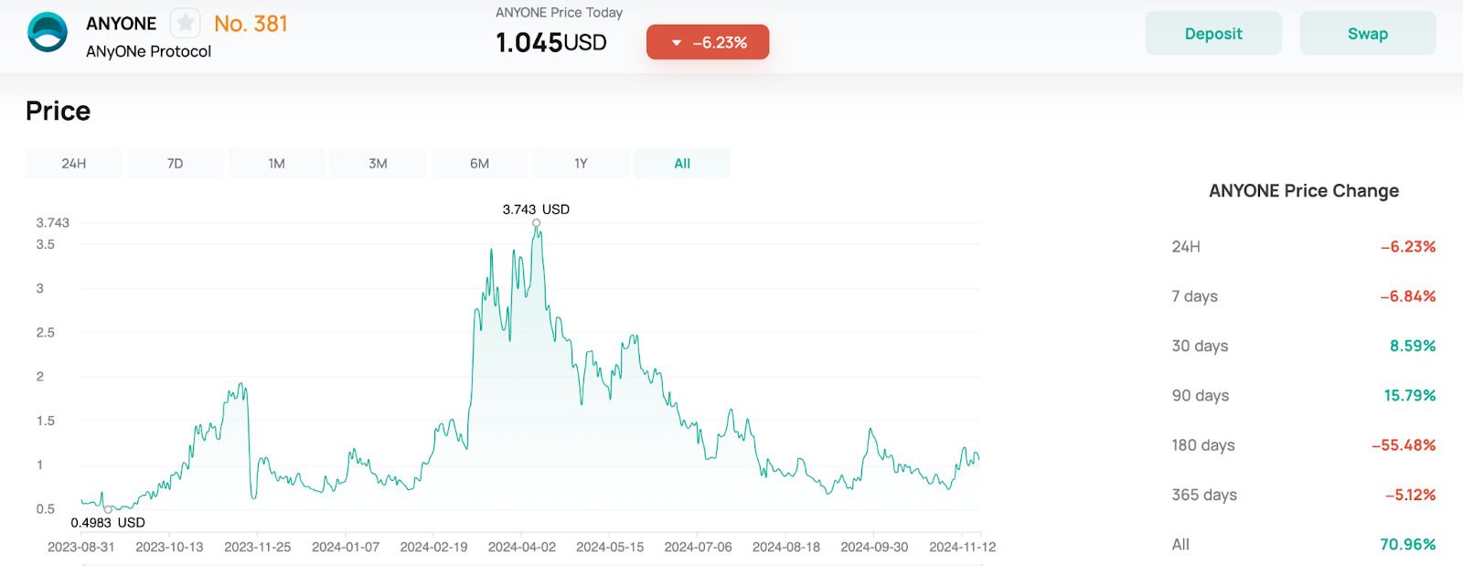Image resolution: width=1463 pixels, height=566 pixels.
Task: Show the 6M price history
Action: pyautogui.click(x=479, y=164)
